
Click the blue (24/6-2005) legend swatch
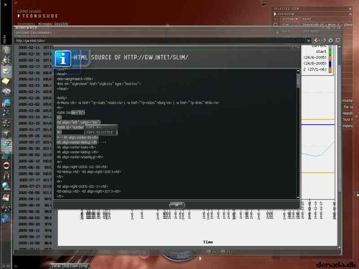point(330,63)
